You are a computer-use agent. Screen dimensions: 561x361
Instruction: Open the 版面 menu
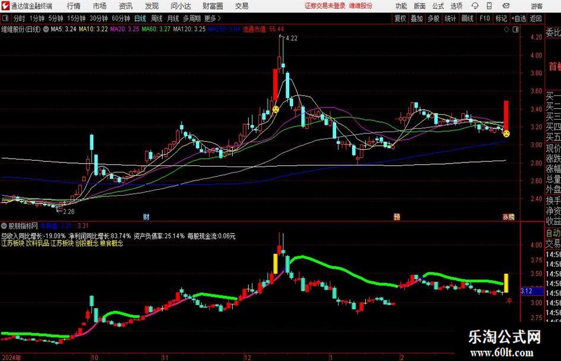[420, 6]
